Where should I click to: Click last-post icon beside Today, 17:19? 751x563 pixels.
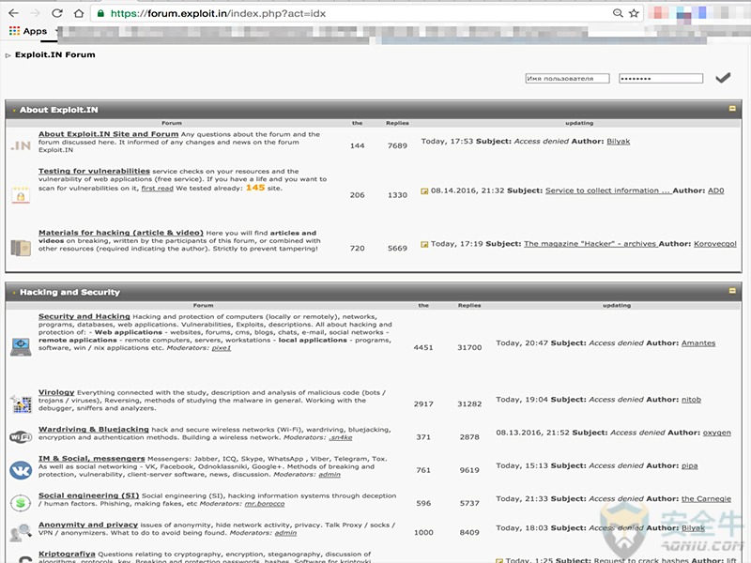pyautogui.click(x=424, y=244)
